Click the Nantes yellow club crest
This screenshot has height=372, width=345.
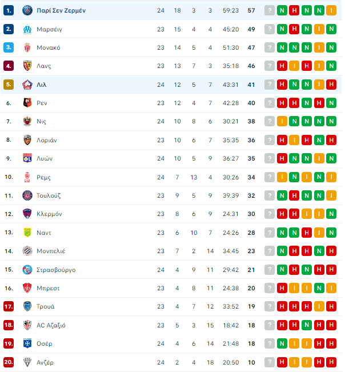point(27,233)
